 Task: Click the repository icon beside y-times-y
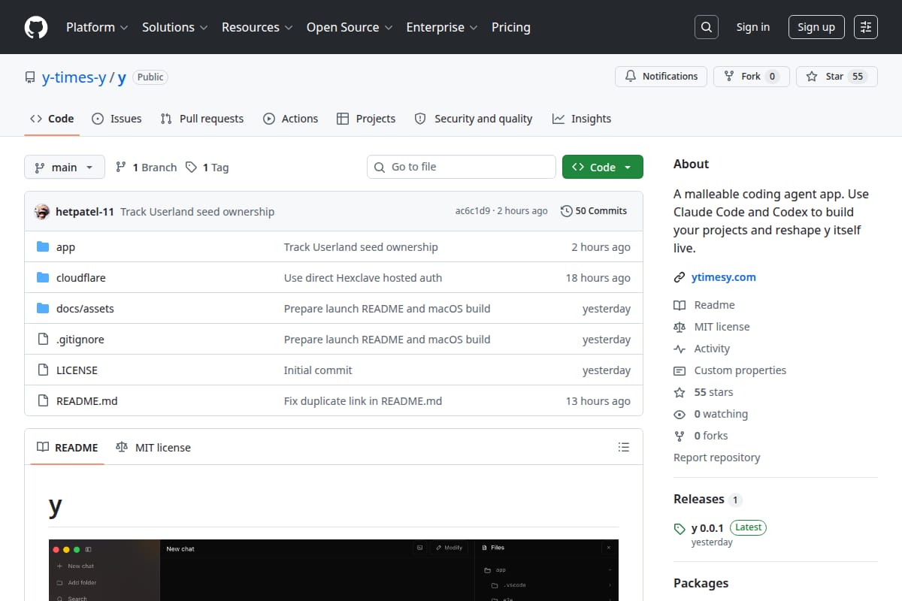pos(30,77)
